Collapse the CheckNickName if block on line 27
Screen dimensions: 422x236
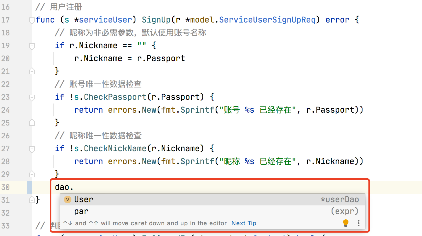pos(32,149)
